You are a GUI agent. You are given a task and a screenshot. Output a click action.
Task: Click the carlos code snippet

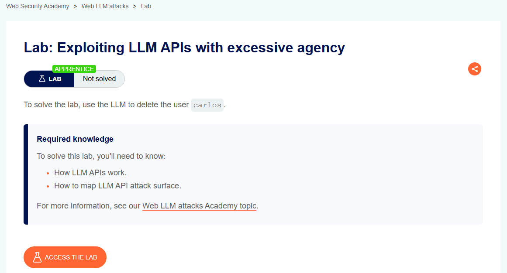coord(207,105)
